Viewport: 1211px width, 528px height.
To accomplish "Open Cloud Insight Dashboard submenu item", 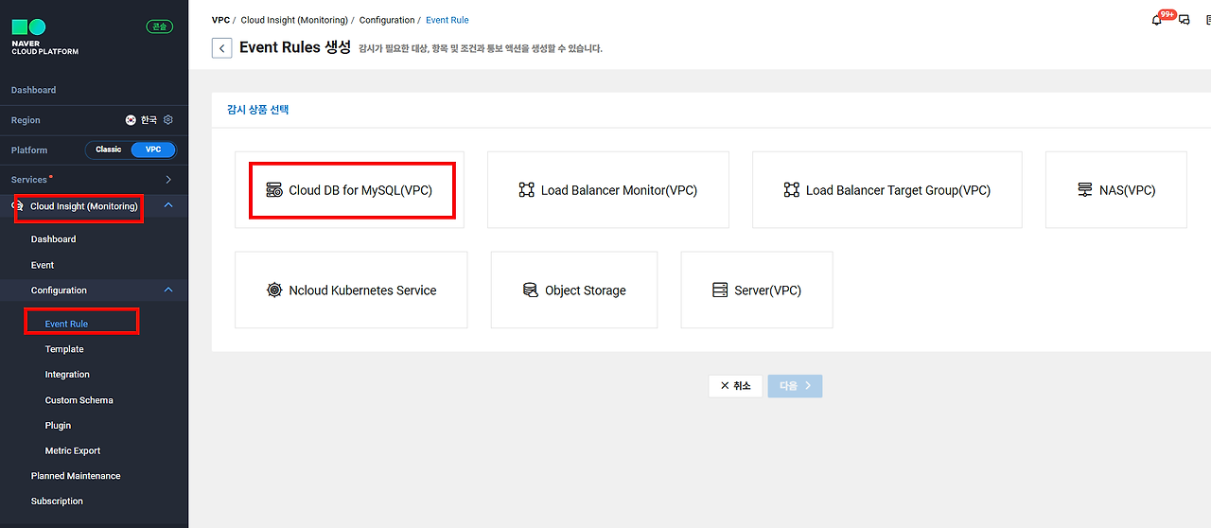I will (x=53, y=239).
